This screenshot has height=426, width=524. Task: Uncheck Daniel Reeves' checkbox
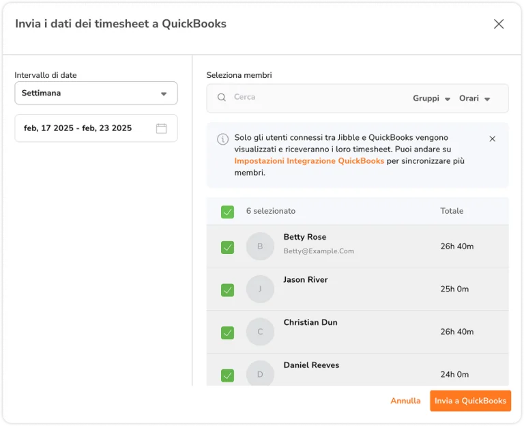pos(228,375)
